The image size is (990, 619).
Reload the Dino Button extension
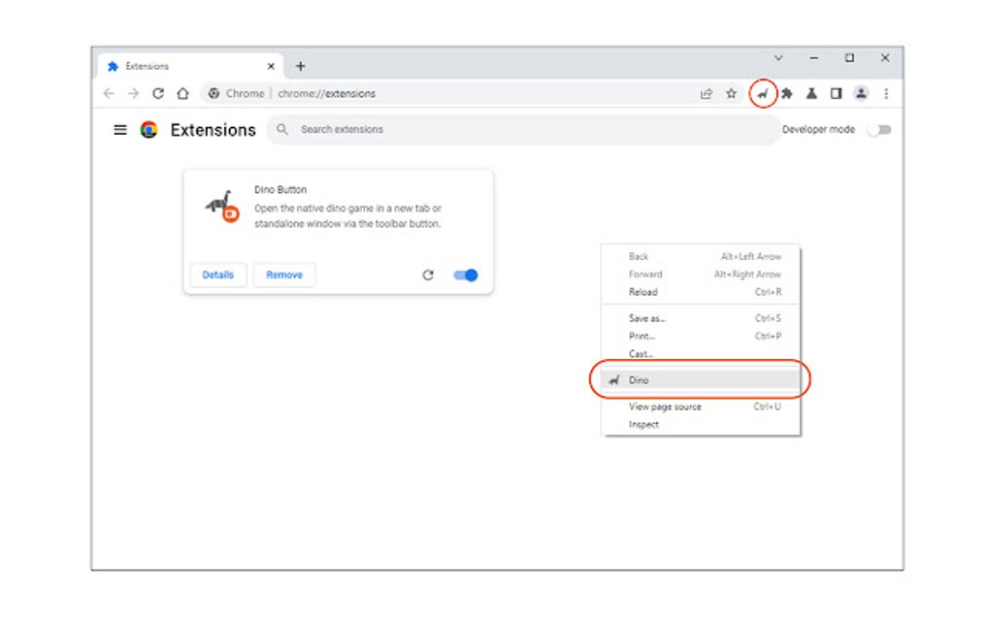(428, 276)
